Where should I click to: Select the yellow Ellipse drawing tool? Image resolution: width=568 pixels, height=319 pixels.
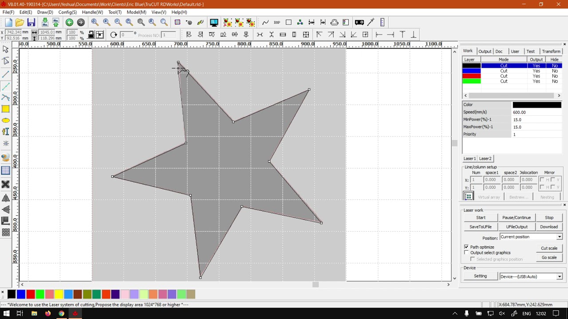click(6, 121)
